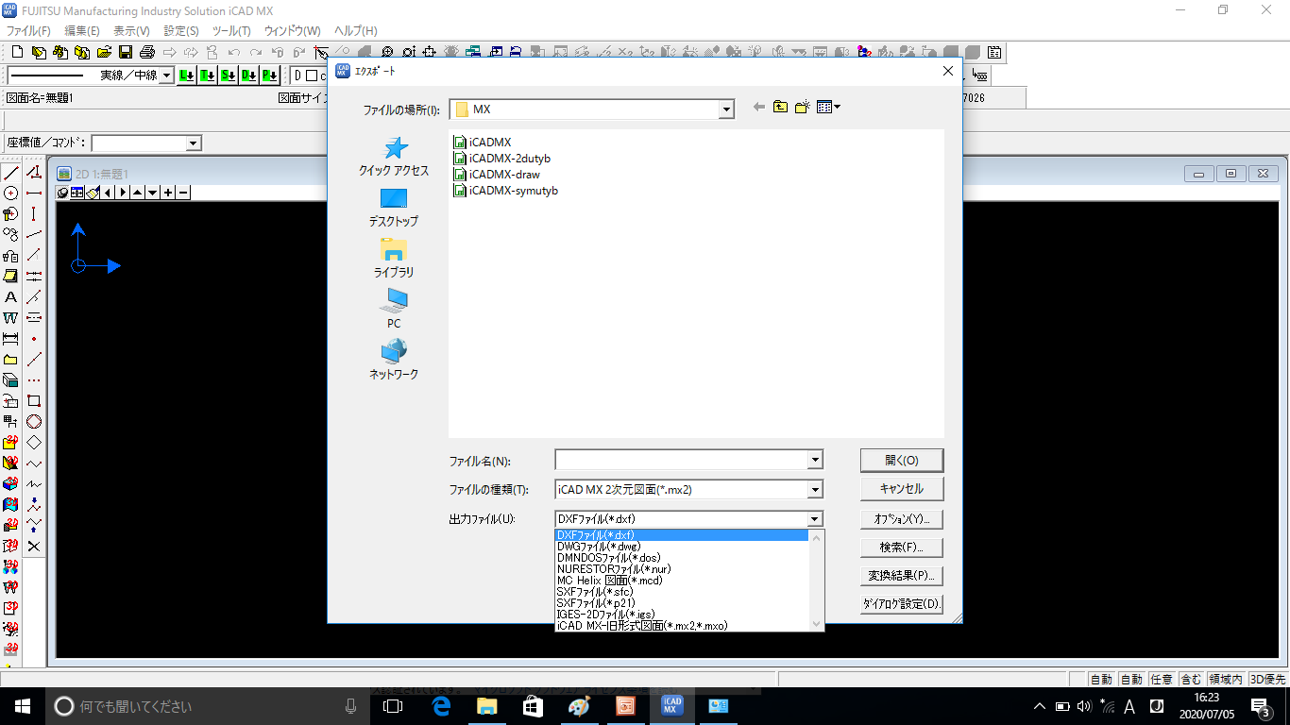Click the New file icon in toolbar

[17, 52]
